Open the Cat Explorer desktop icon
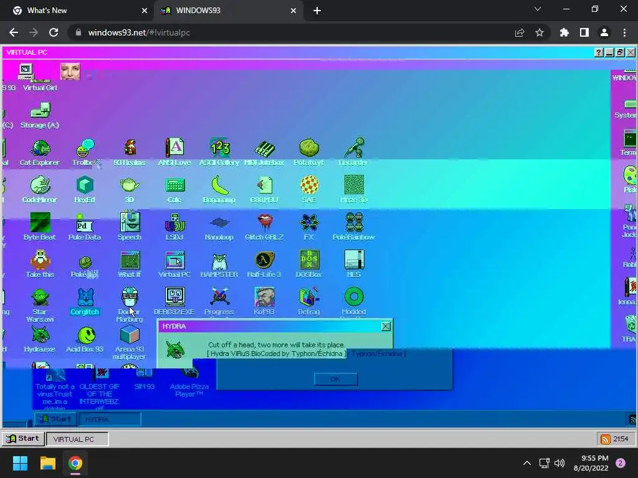The width and height of the screenshot is (638, 478). [40, 153]
